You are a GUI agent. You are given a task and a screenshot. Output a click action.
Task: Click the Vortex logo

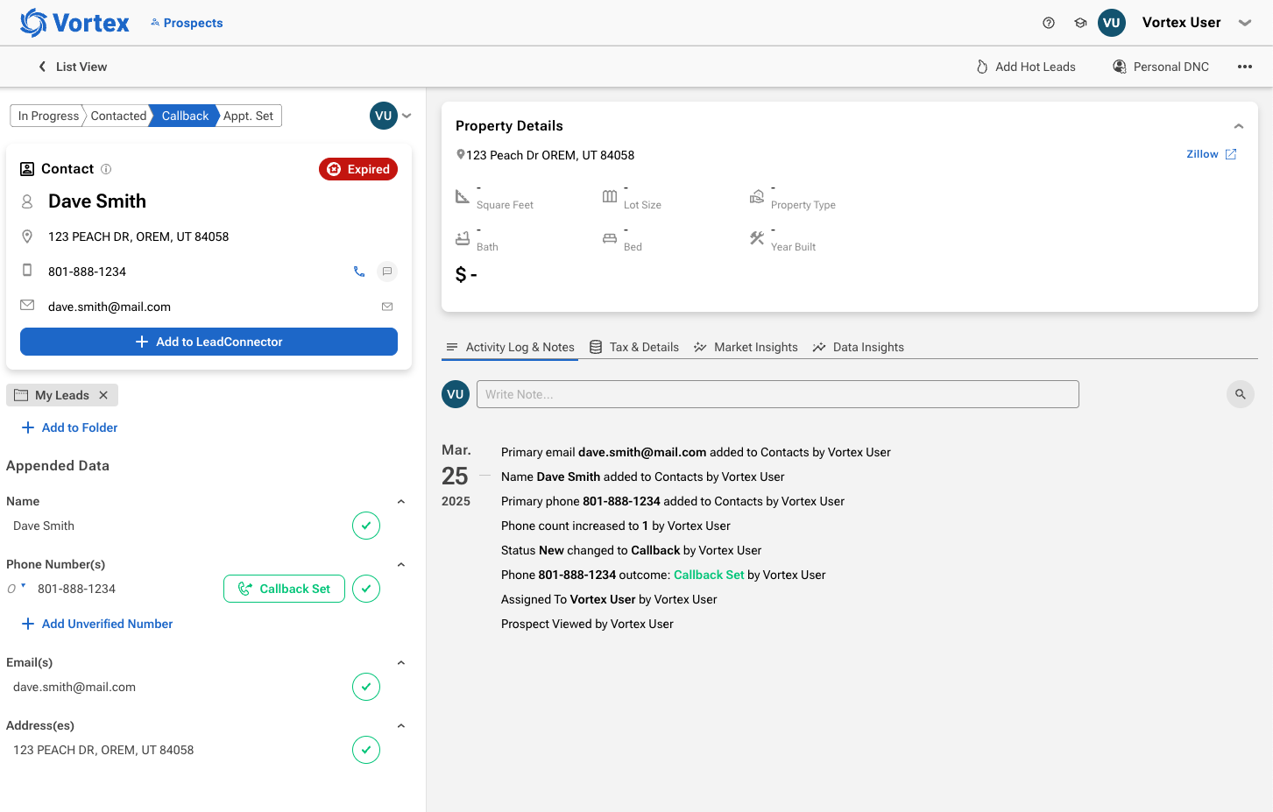tap(74, 23)
